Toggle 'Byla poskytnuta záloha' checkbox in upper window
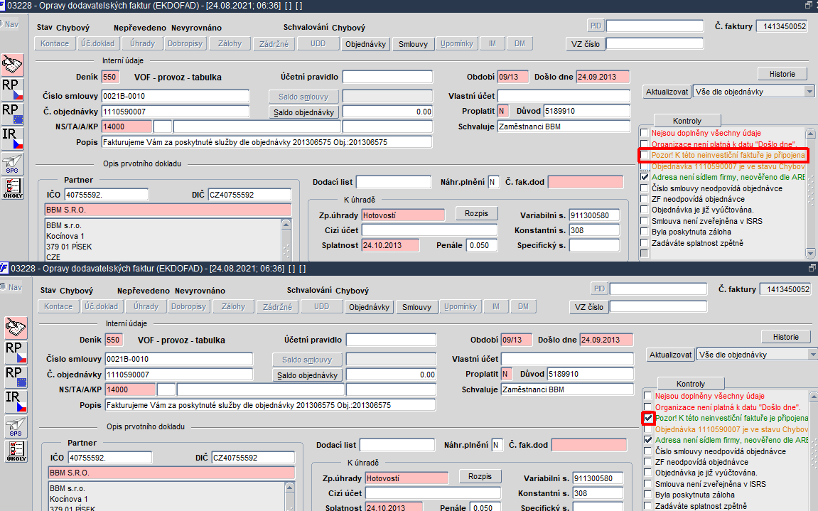 coord(645,232)
